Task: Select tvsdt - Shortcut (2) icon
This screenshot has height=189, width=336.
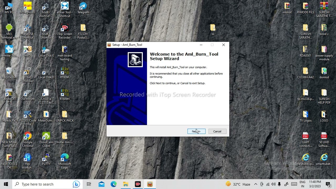Action: pos(46,10)
